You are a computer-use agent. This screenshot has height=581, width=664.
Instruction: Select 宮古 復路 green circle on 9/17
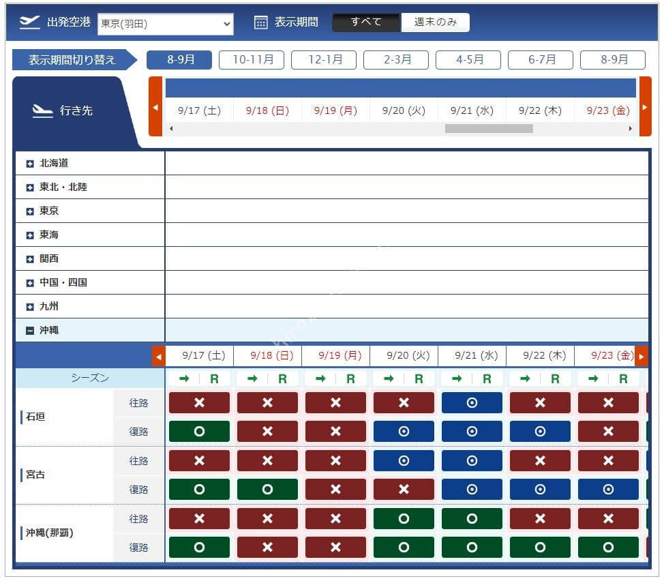(199, 489)
